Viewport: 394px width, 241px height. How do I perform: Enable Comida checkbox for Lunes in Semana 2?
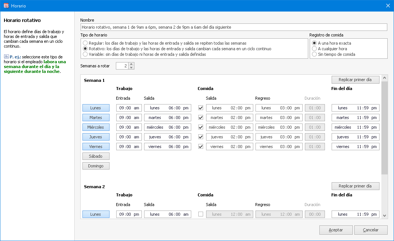(201, 214)
